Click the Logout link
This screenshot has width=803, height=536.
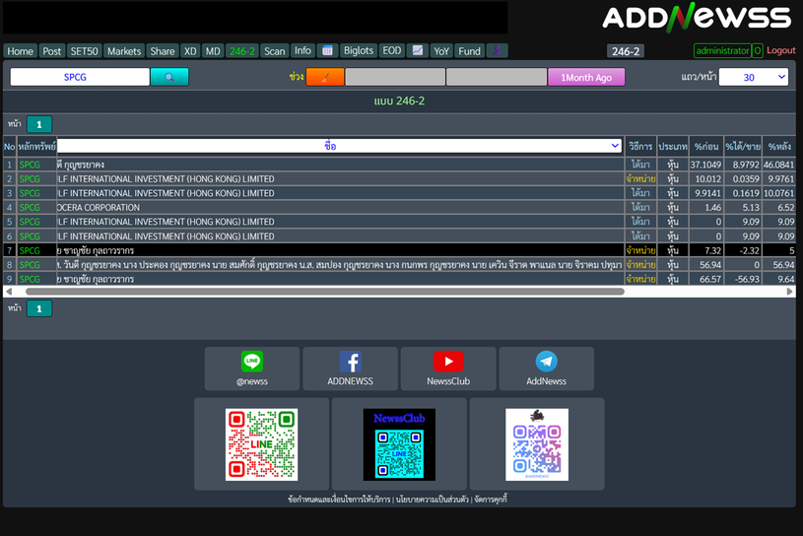click(780, 51)
